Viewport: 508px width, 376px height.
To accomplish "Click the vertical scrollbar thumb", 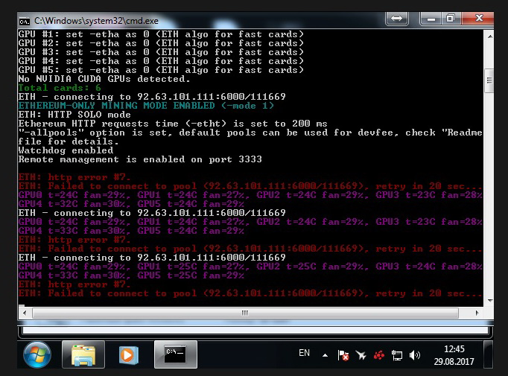I will coord(489,79).
